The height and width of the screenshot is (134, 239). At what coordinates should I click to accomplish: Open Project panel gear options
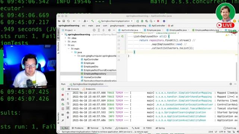[x=109, y=30]
